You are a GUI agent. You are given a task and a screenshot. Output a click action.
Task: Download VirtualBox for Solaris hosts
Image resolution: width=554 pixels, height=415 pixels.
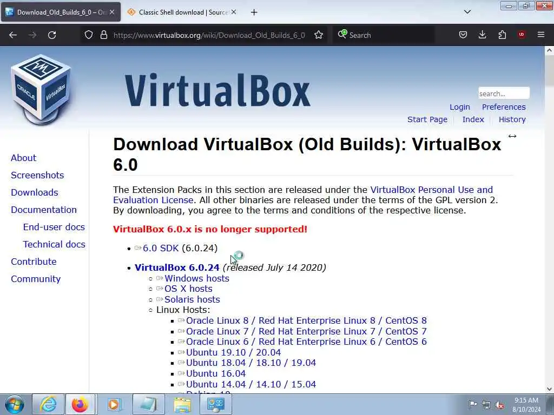(x=192, y=299)
